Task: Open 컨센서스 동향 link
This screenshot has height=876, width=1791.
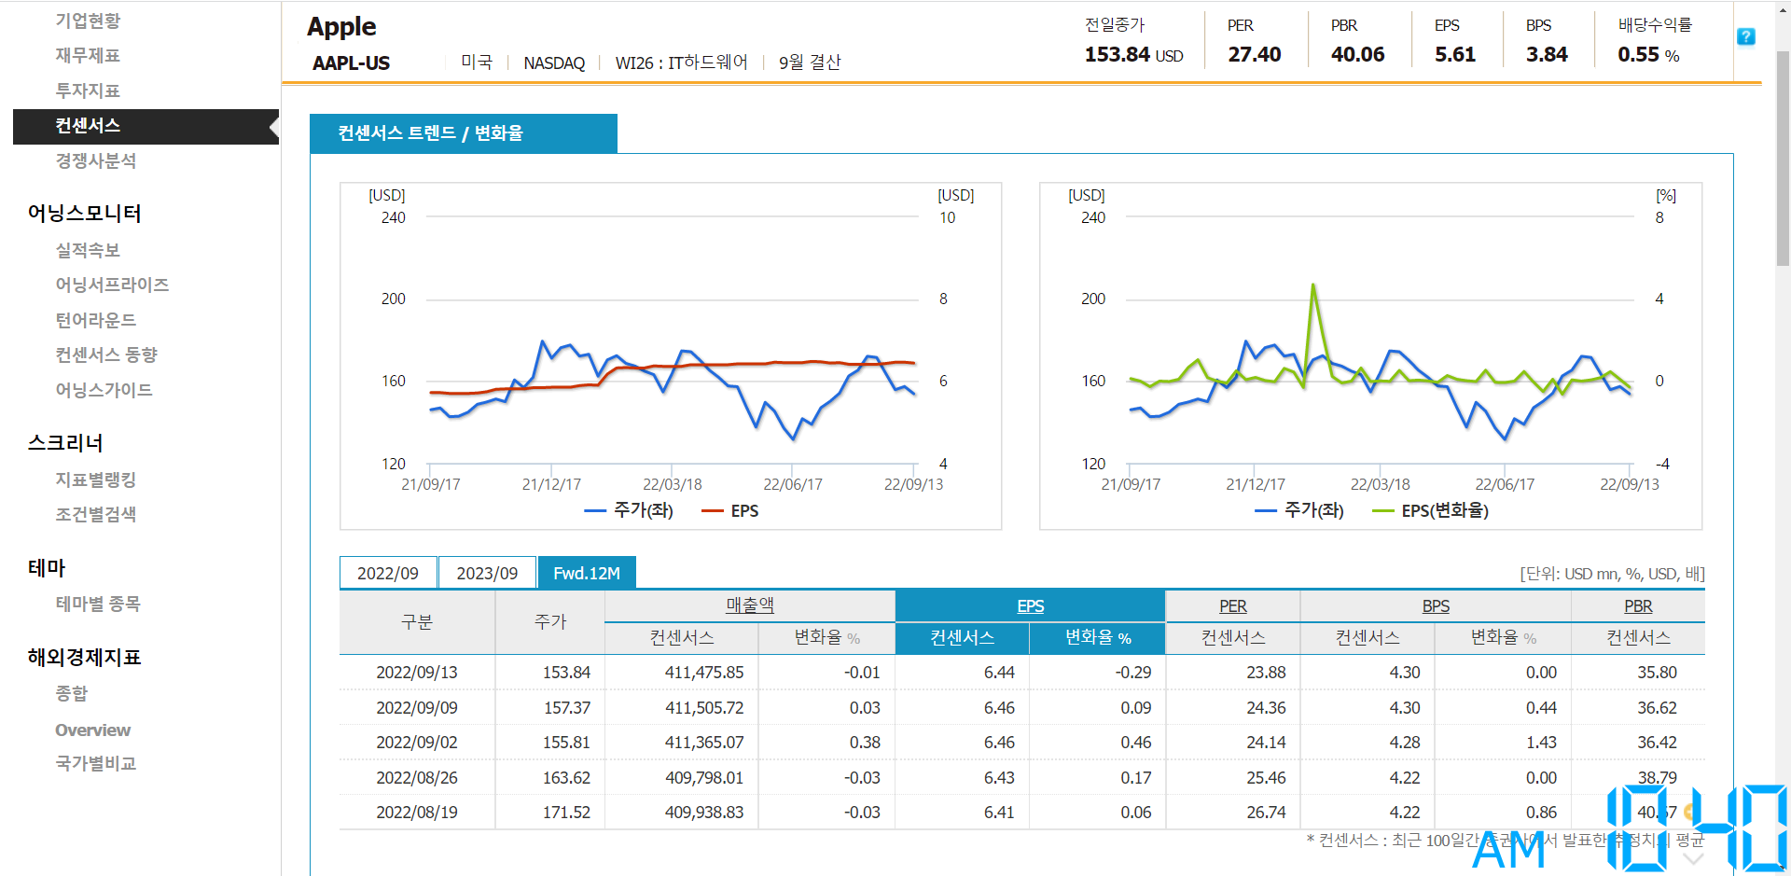Action: click(106, 355)
